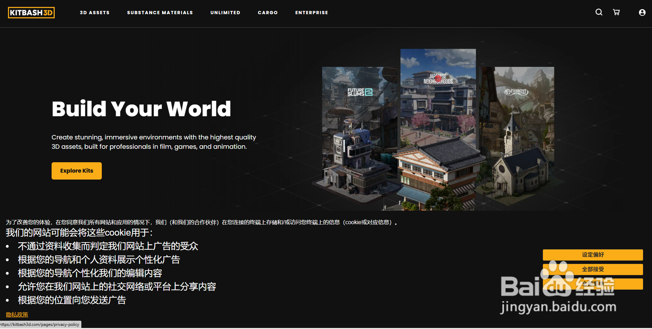The image size is (652, 329).
Task: Open the SUBSTANCE MATERIALS menu
Action: [x=160, y=12]
